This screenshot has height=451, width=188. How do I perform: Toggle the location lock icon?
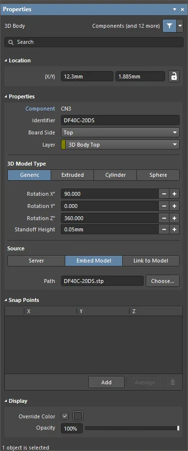click(x=174, y=76)
